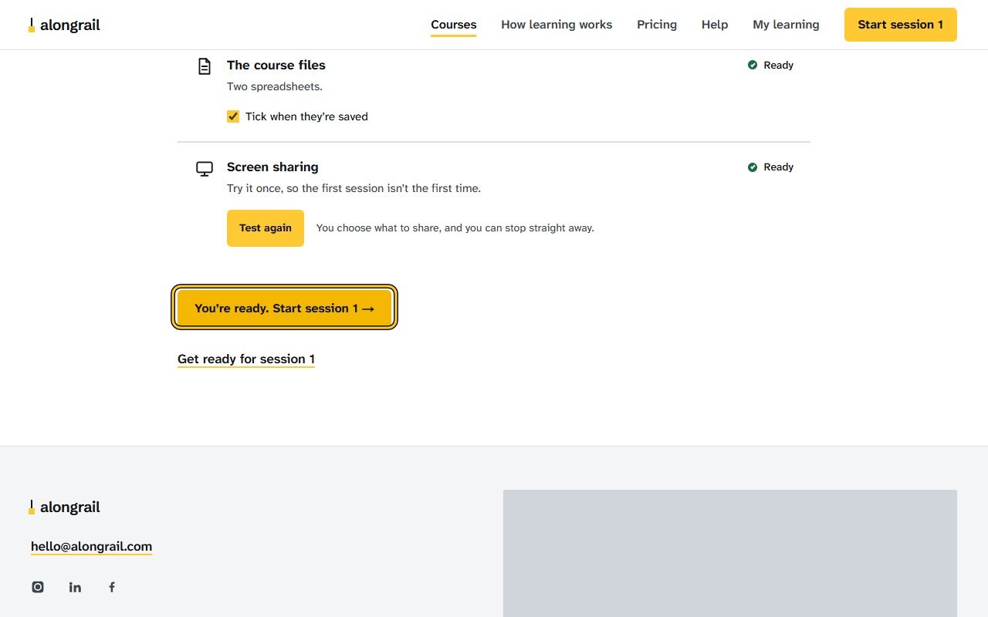Viewport: 988px width, 617px height.
Task: Click 'You're ready. Start session 1' button
Action: tap(284, 308)
